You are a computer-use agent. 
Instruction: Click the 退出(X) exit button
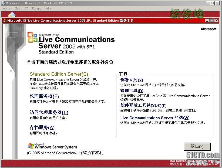coord(197,146)
